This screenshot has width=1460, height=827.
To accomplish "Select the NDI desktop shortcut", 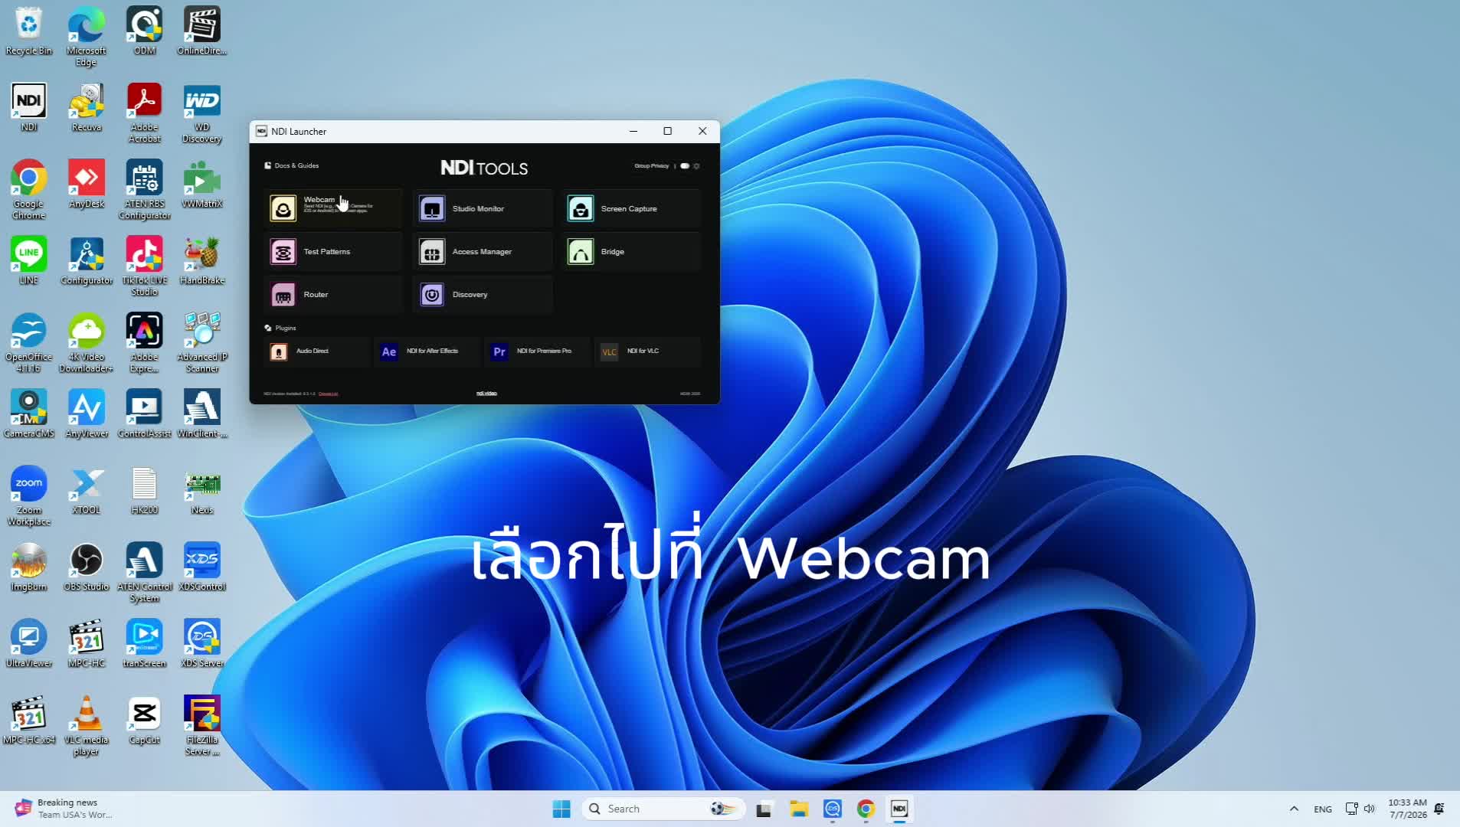I will pos(28,108).
